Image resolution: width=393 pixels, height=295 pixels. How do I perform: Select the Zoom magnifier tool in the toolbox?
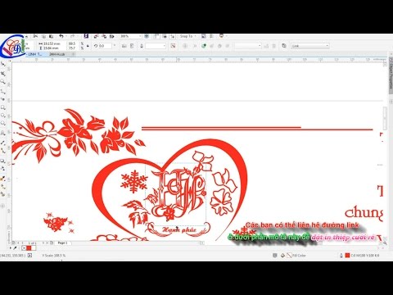tap(3, 82)
